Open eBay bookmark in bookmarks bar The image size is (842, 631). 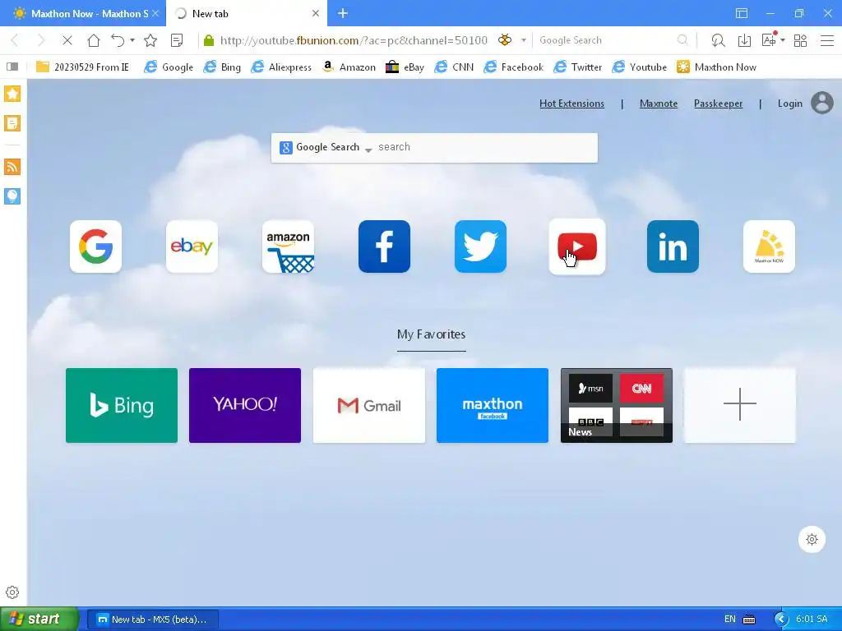tap(405, 67)
